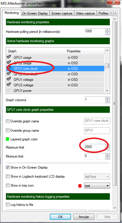Enable Override graph name checkbox
The image size is (122, 223).
8,121
